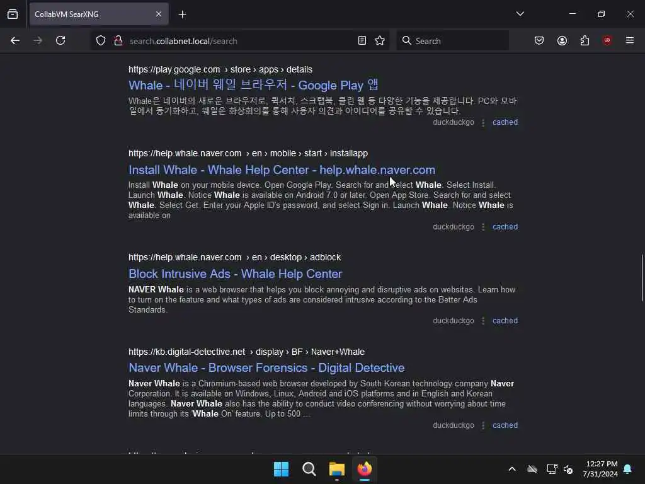The width and height of the screenshot is (645, 484).
Task: Open cached link for Install Whale result
Action: pos(505,227)
